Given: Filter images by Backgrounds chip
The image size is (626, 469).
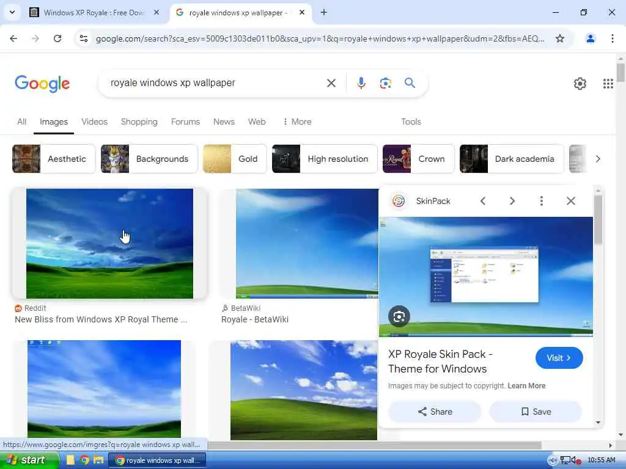Looking at the screenshot, I should 149,159.
